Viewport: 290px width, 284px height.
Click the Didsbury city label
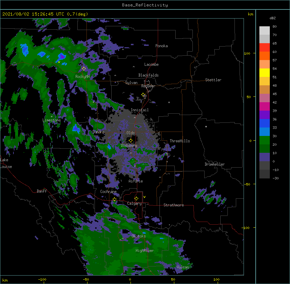(x=129, y=145)
